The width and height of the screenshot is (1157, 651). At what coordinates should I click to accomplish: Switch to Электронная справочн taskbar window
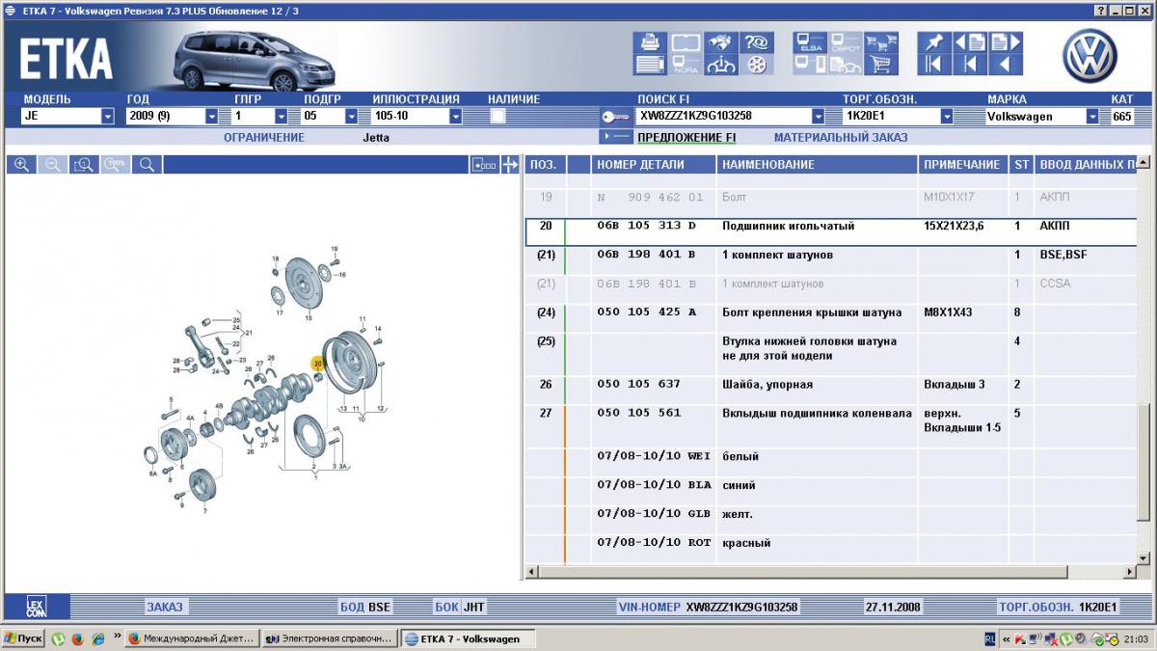coord(329,638)
